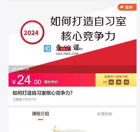
Task: Click the orange active-tab indicator under 课程介绍
Action: pos(41,120)
